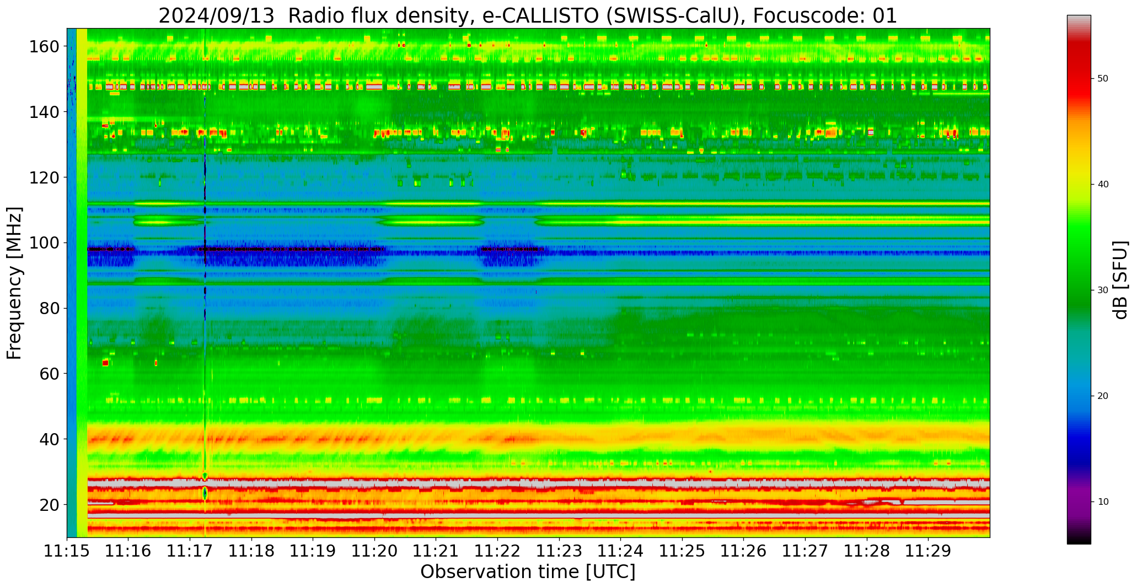The image size is (1137, 588).
Task: Click the 11:21 time tick label
Action: tap(436, 551)
